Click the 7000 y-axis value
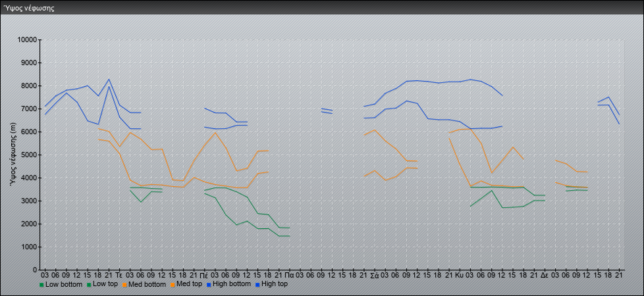 click(x=29, y=109)
